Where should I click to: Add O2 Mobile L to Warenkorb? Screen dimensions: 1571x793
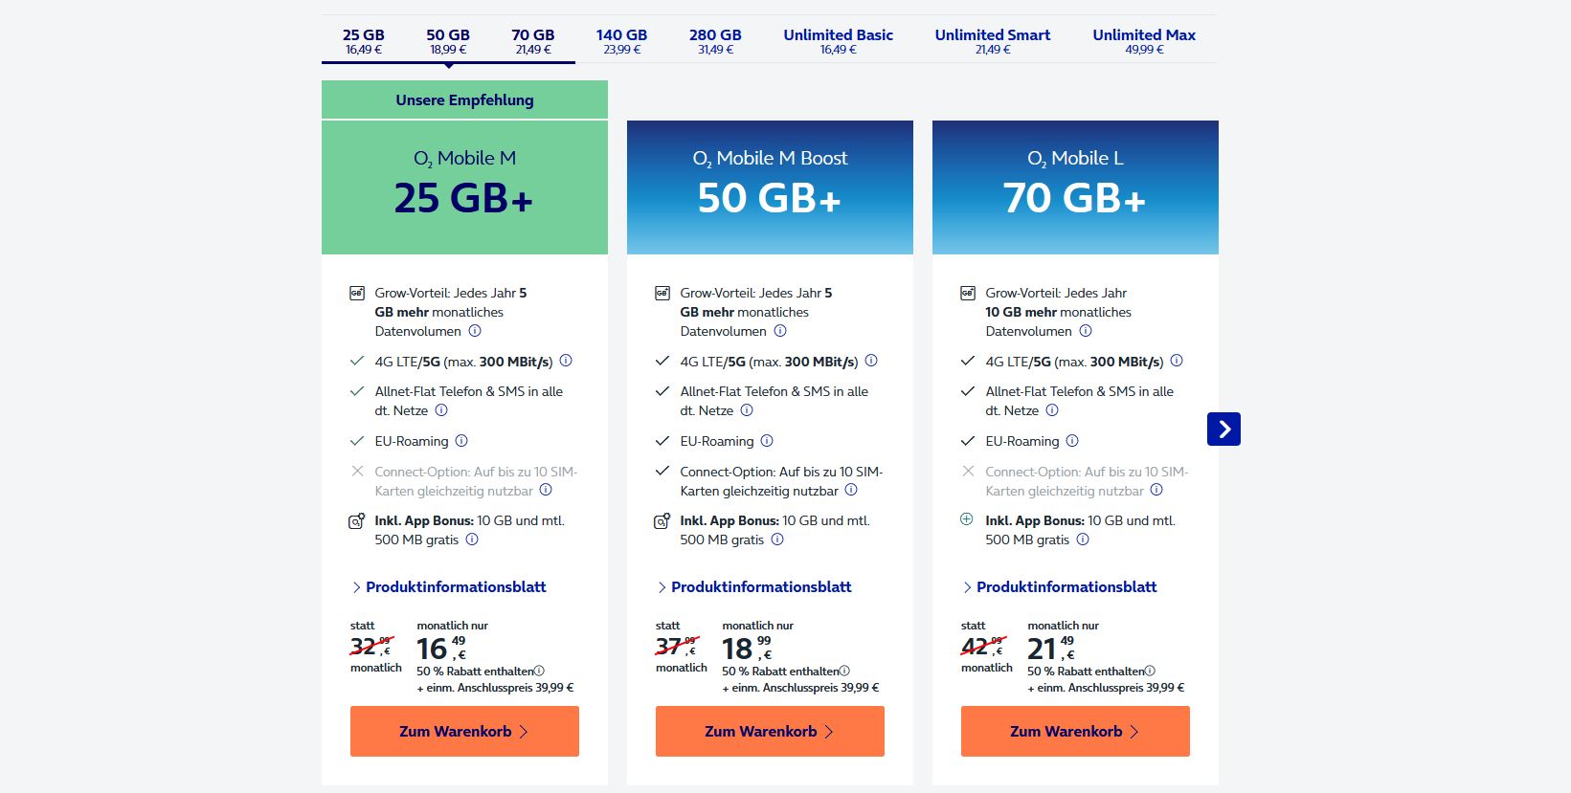[x=1075, y=731]
